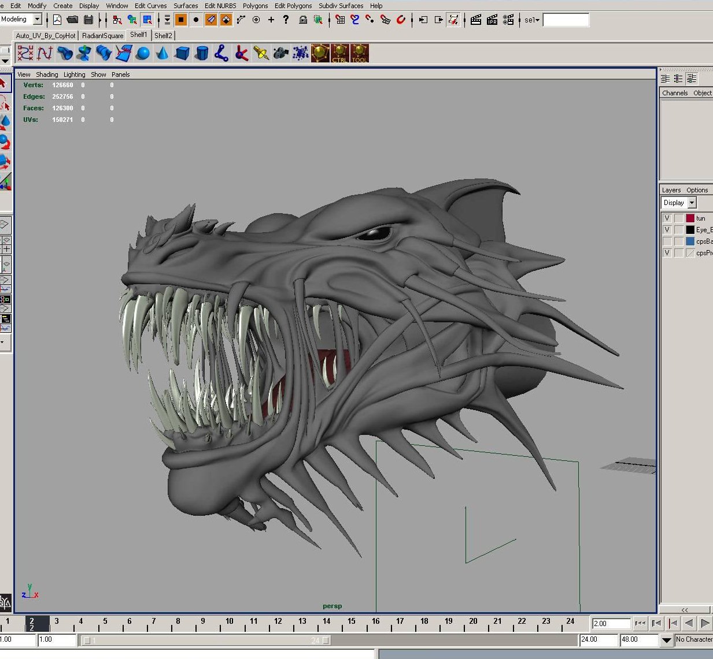Create a polygon cube from the shelf

pos(182,54)
